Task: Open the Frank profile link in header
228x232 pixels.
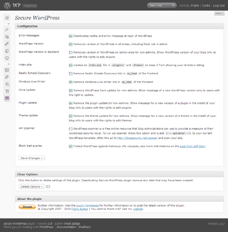Action: click(x=195, y=6)
